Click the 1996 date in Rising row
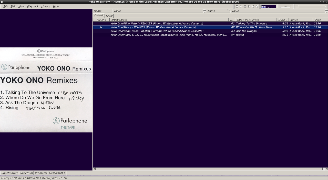The image size is (328, 180). tap(317, 35)
